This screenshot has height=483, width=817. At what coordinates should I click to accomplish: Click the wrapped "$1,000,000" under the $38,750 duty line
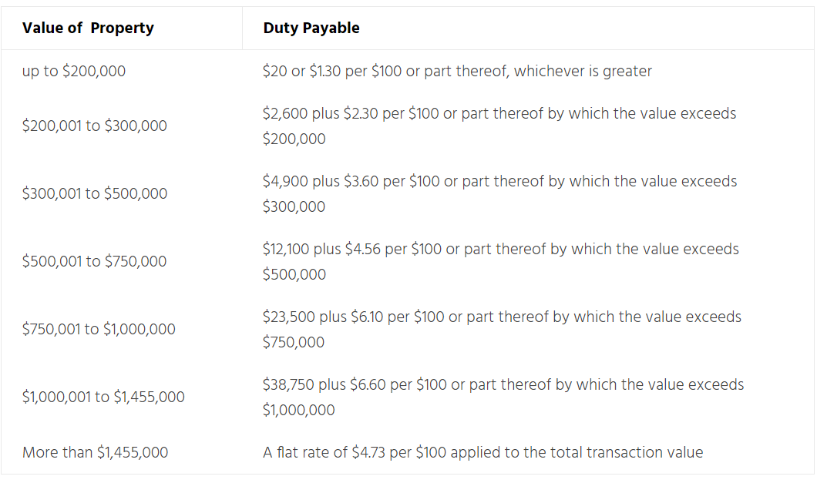click(x=299, y=411)
